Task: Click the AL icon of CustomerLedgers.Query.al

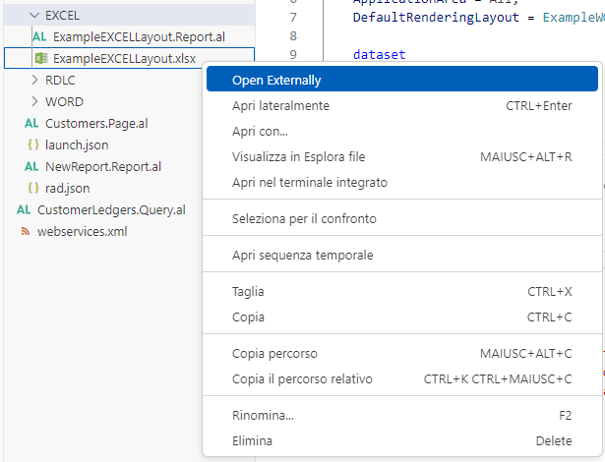Action: point(24,209)
